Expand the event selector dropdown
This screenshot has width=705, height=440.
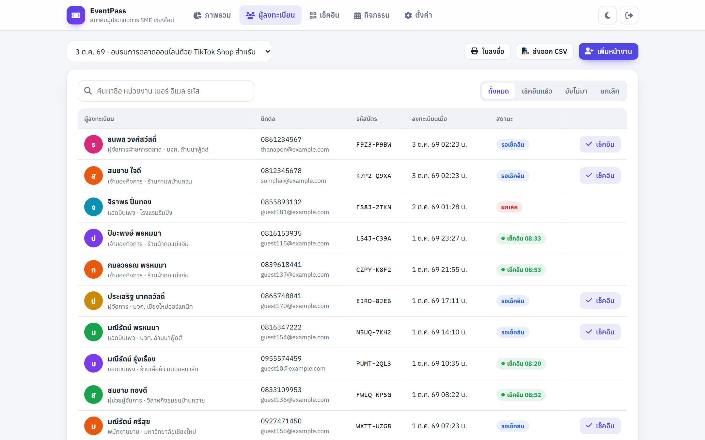[x=169, y=51]
